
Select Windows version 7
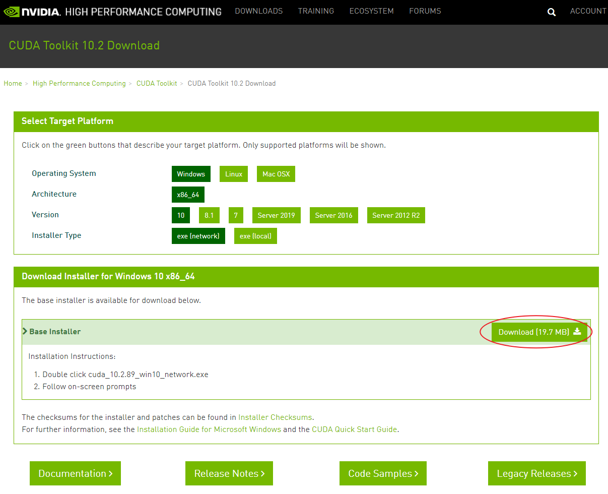236,215
